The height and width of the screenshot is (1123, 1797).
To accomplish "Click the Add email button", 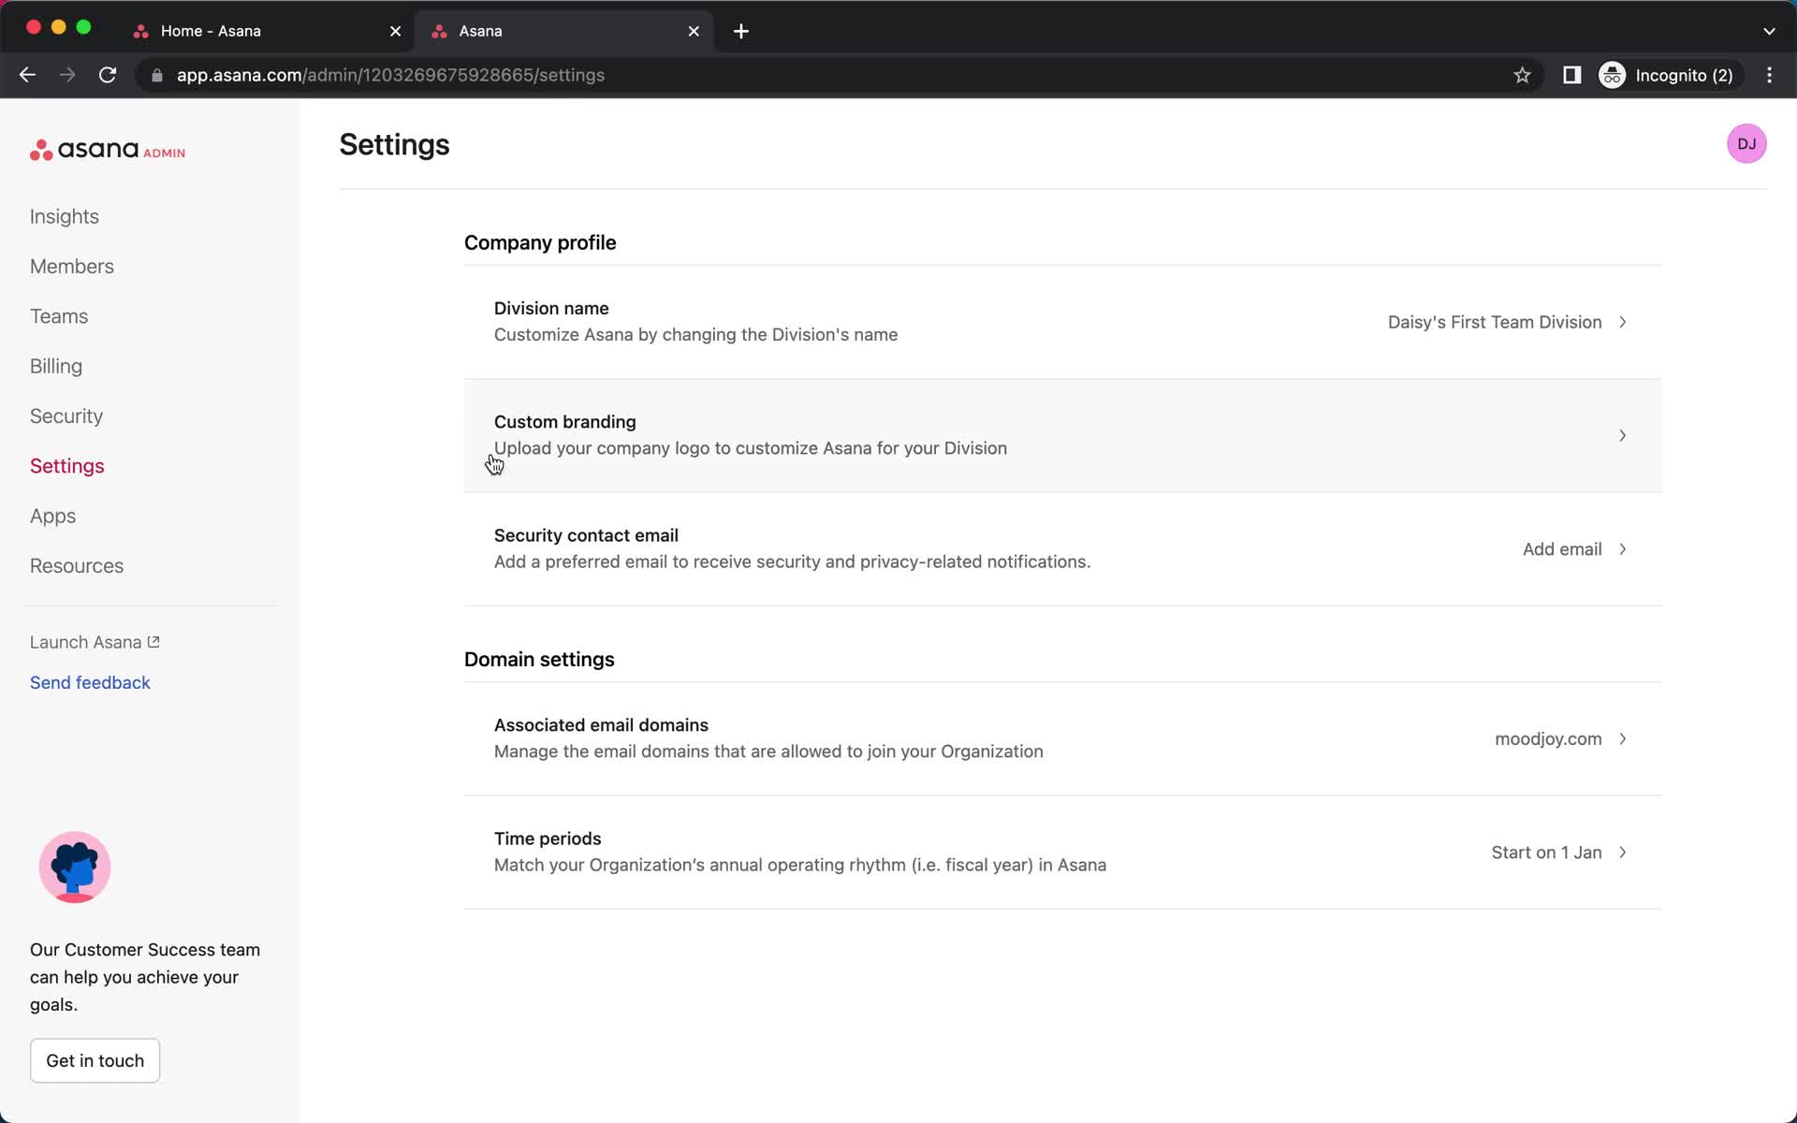I will (1561, 548).
